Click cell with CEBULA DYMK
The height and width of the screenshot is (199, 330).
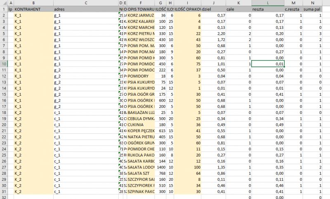141,118
